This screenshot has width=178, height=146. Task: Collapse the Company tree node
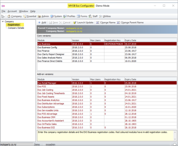pos(2,22)
